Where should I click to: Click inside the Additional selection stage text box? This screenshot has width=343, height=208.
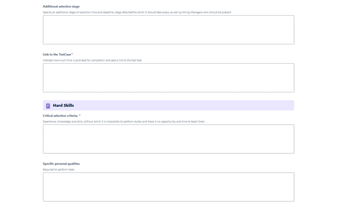click(168, 30)
